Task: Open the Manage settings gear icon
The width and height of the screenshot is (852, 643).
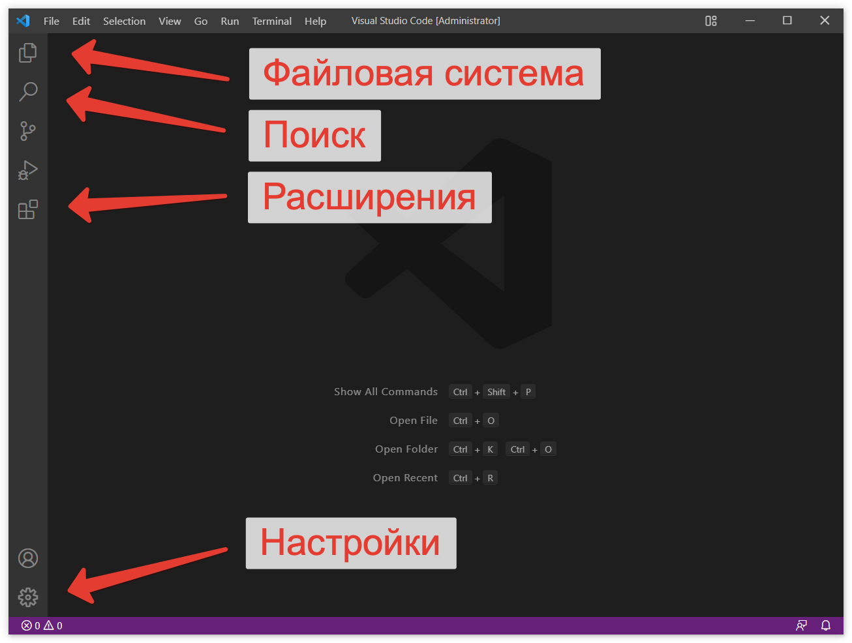Action: [27, 597]
